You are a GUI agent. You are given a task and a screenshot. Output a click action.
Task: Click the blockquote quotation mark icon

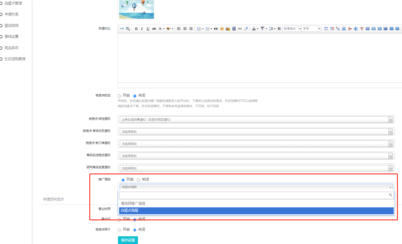(216, 29)
